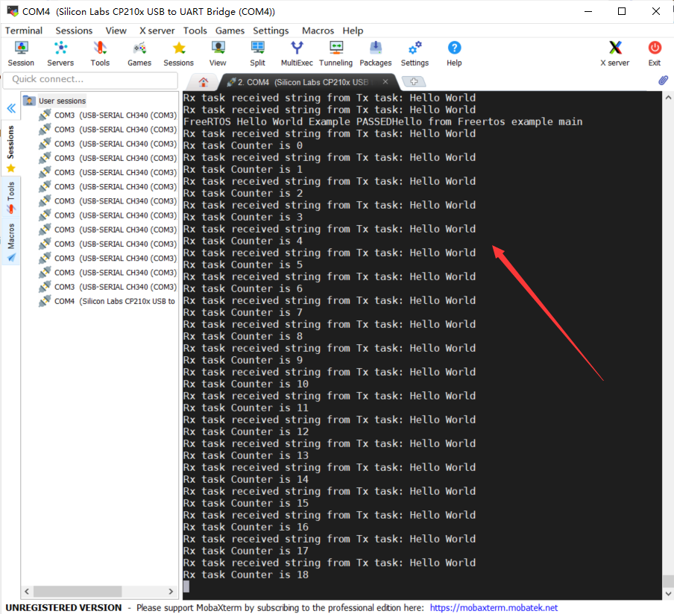This screenshot has height=614, width=674.
Task: Click the Quick connect input field
Action: (90, 80)
